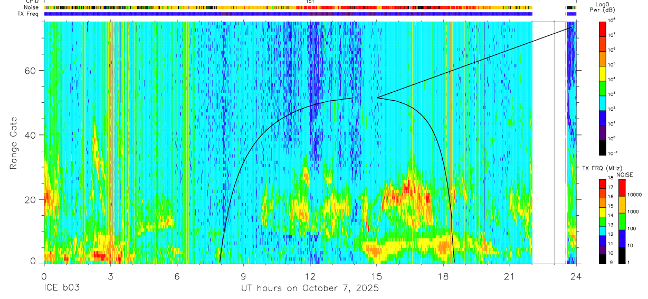Click the UT hour '12' x-axis tick label
648x299 pixels.
310,276
